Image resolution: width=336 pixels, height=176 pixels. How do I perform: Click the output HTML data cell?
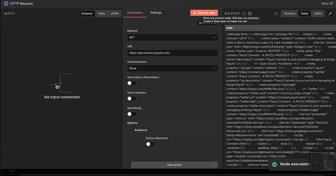pos(280,100)
